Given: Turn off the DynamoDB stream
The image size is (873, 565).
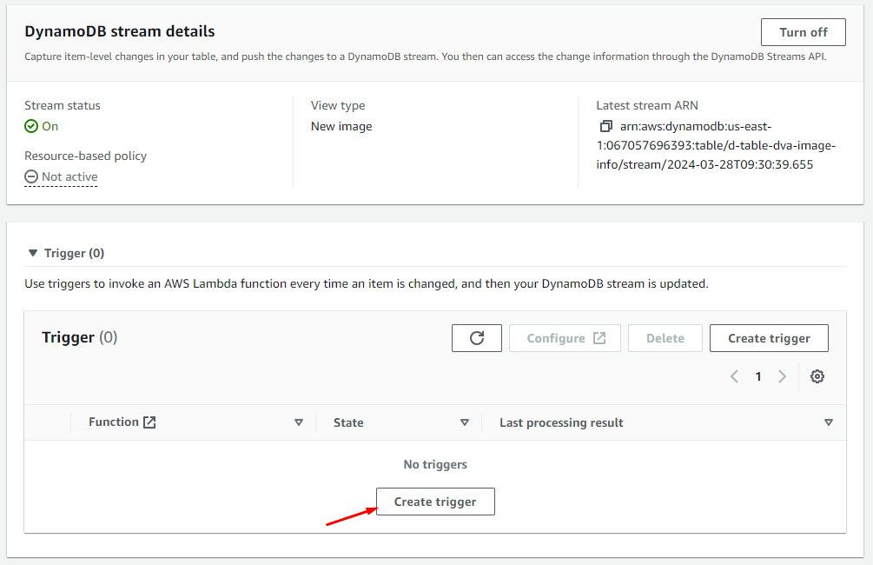Looking at the screenshot, I should click(x=803, y=32).
